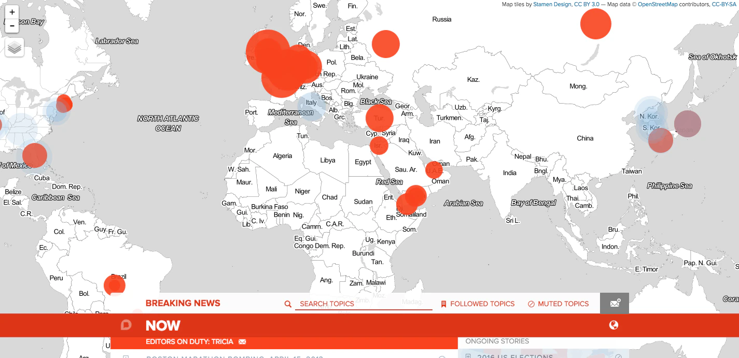Click the search magnifier icon
This screenshot has width=739, height=358.
[288, 304]
